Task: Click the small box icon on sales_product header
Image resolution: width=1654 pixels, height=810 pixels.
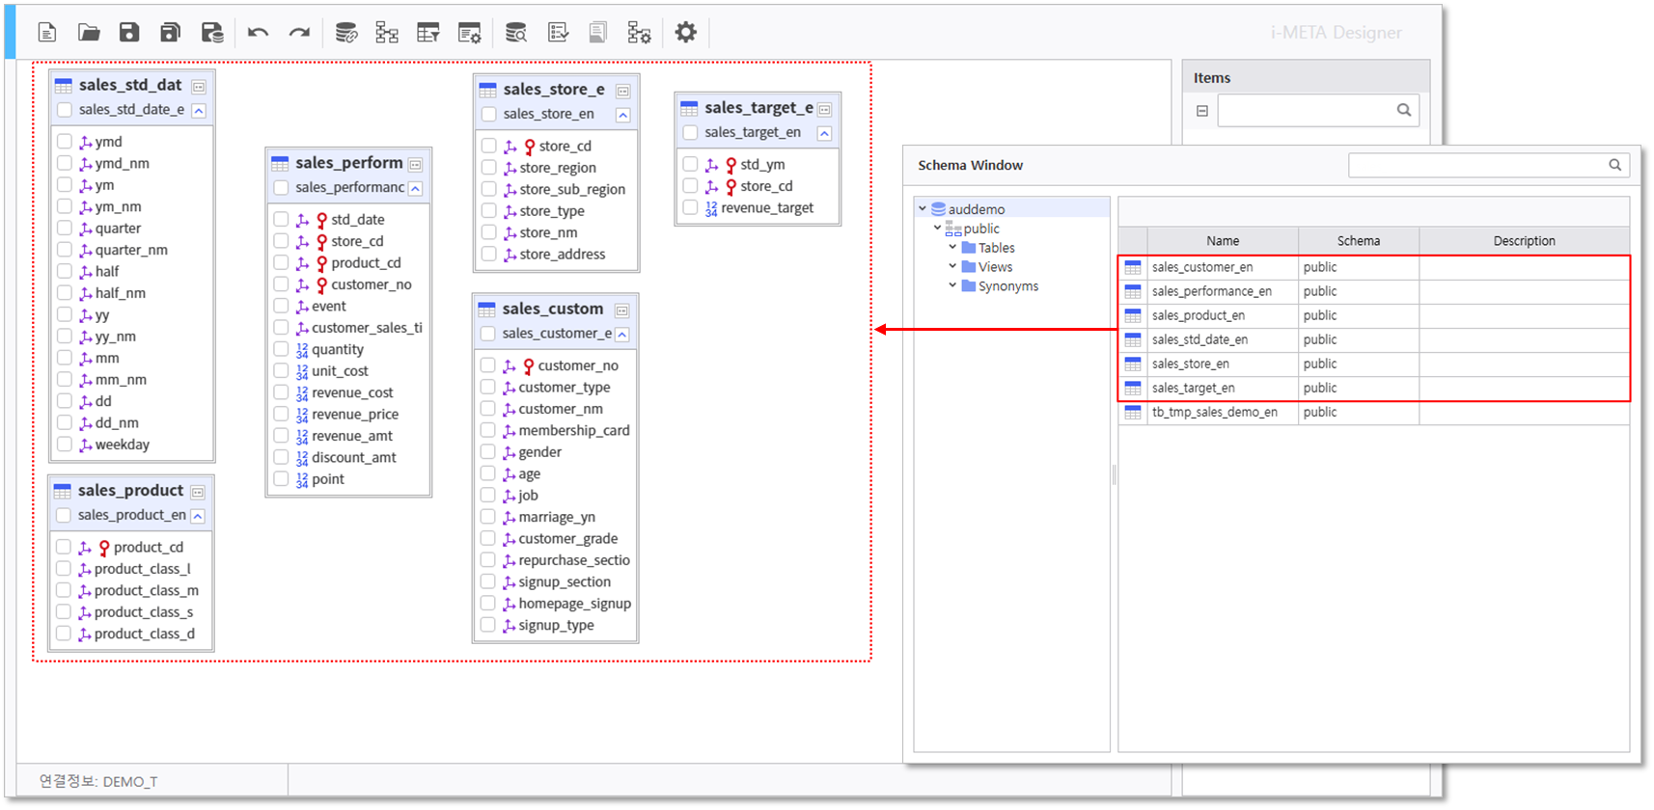Action: 198,492
